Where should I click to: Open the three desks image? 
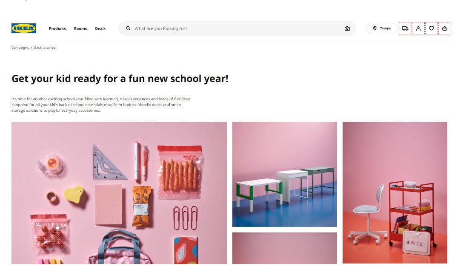pyautogui.click(x=284, y=174)
